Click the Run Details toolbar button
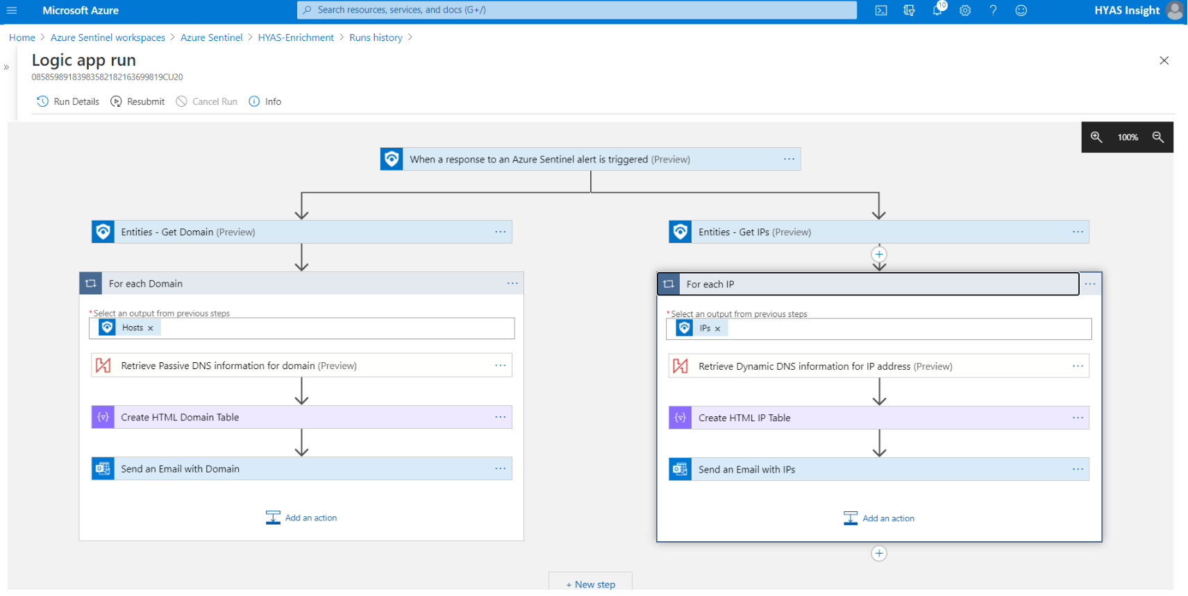The height and width of the screenshot is (596, 1188). (68, 101)
